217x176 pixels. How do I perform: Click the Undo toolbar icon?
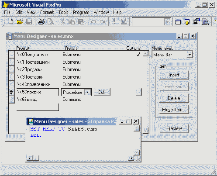point(93,22)
